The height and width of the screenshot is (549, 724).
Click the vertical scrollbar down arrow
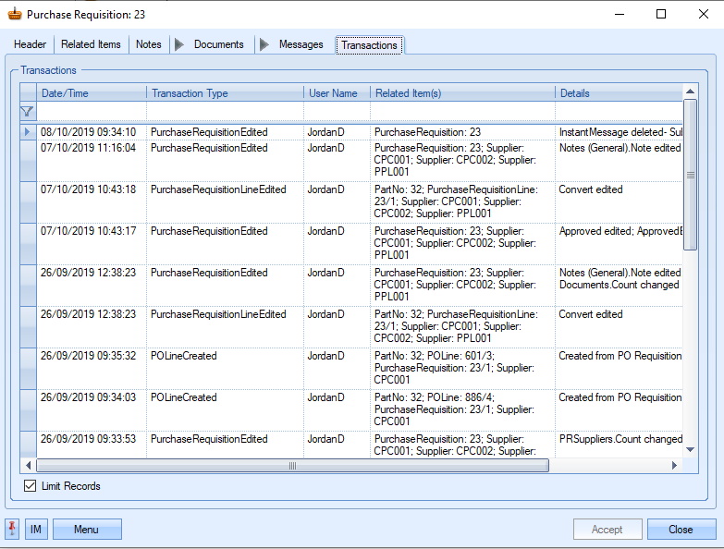pos(690,449)
